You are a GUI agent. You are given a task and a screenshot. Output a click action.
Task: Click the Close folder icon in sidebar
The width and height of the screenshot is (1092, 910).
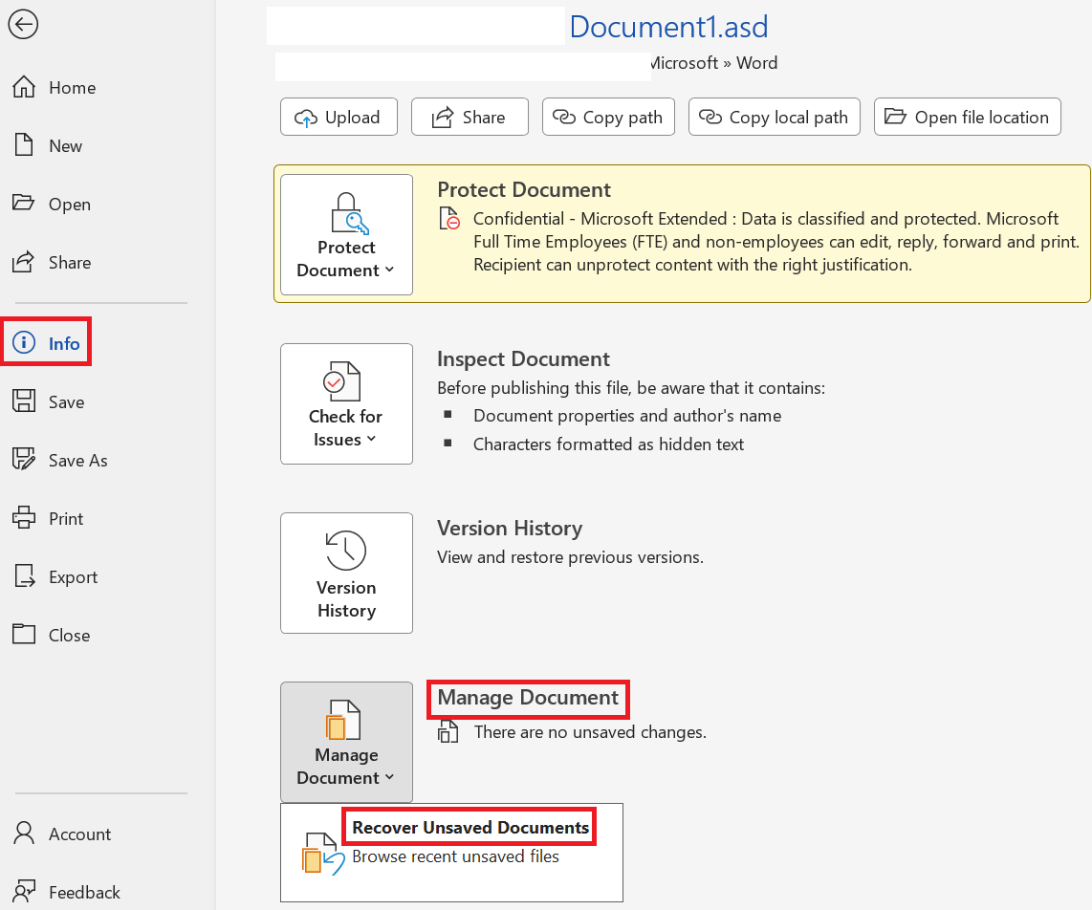pyautogui.click(x=24, y=634)
